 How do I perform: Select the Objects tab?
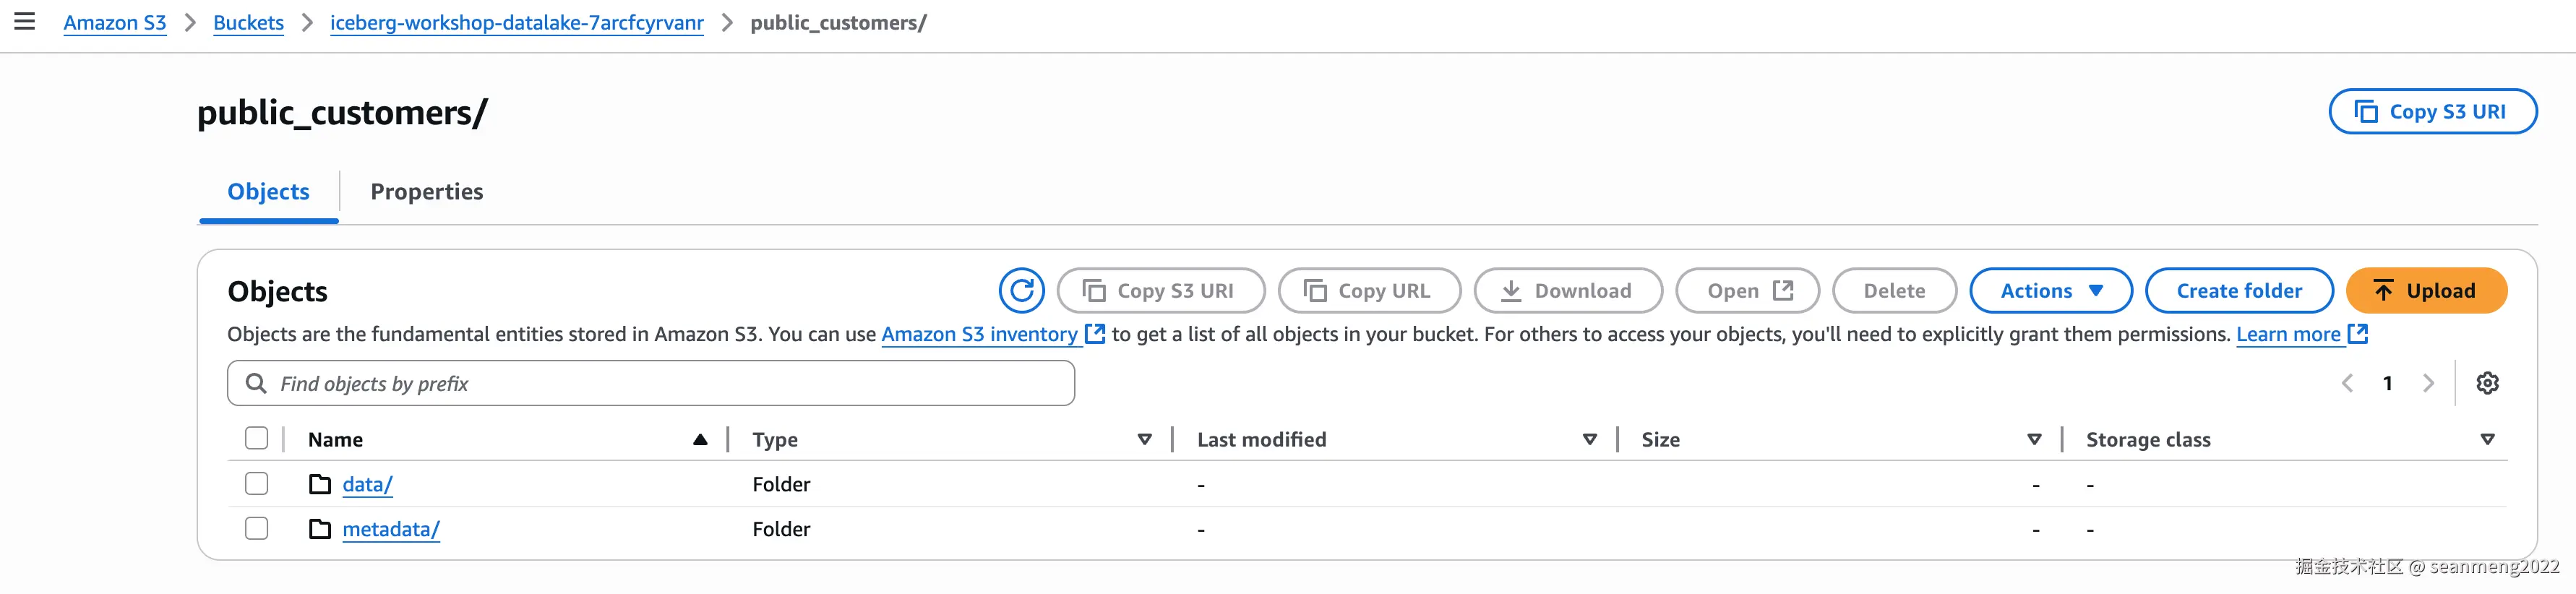tap(268, 192)
